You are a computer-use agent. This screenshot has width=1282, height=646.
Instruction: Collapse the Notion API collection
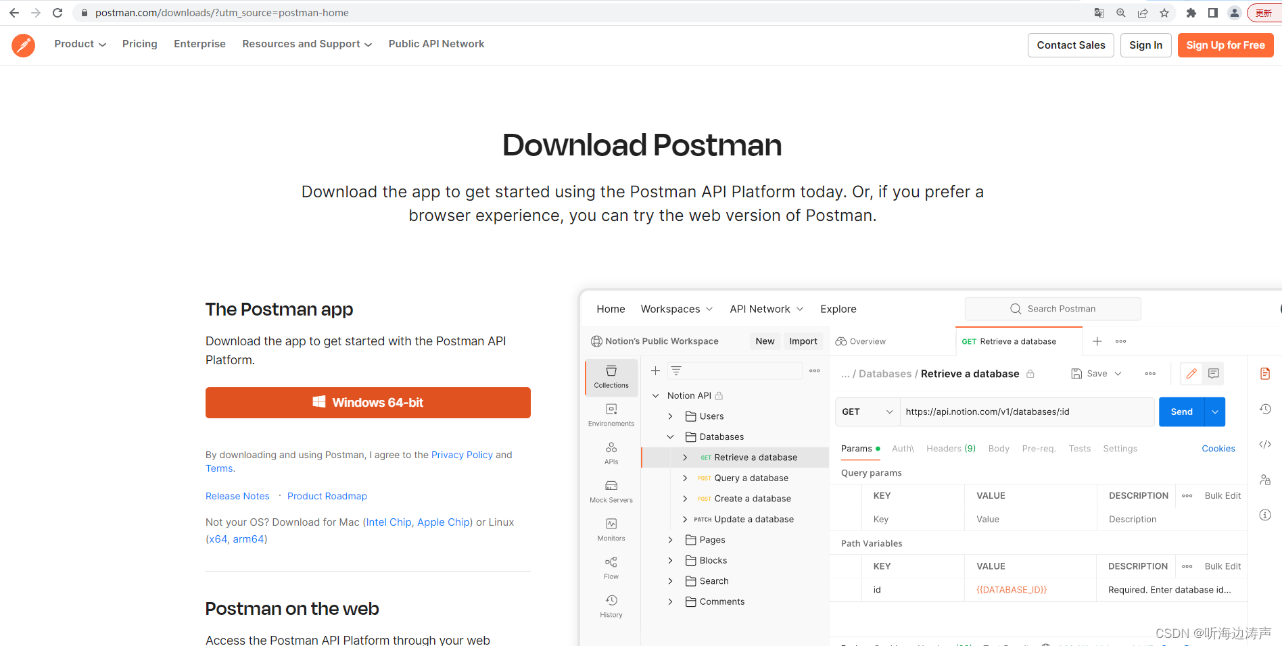(x=655, y=396)
